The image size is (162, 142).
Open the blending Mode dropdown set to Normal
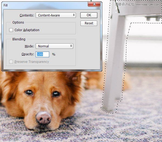pos(54,46)
